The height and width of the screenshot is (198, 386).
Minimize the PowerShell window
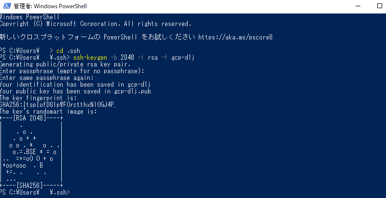[x=359, y=6]
